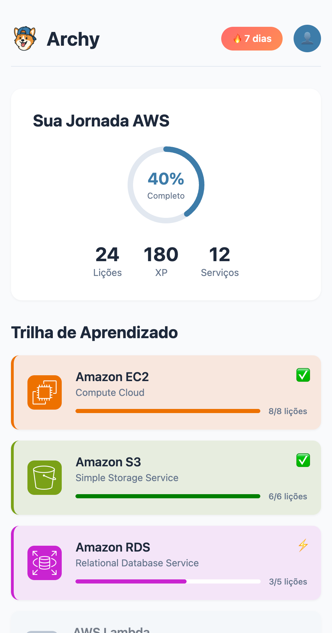Click the flame icon in streak badge
The image size is (332, 633).
[x=237, y=39]
